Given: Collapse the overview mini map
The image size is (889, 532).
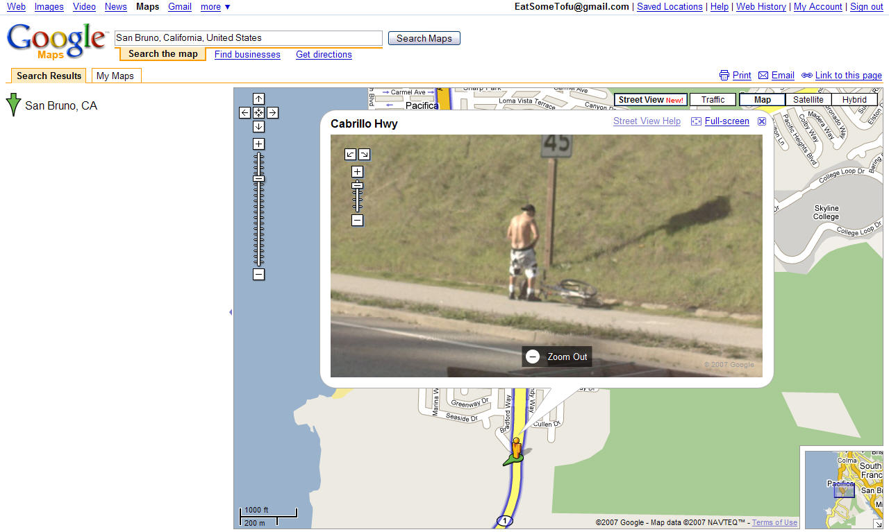Looking at the screenshot, I should (x=878, y=524).
